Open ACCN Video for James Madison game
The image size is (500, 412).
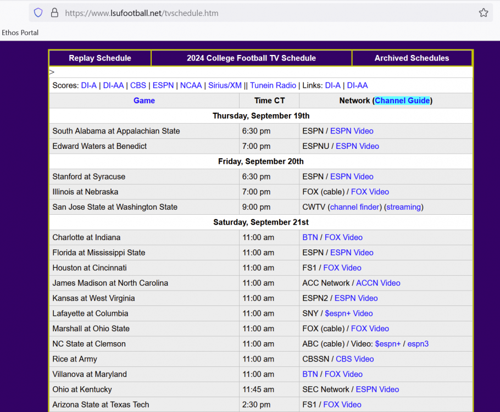coord(378,283)
